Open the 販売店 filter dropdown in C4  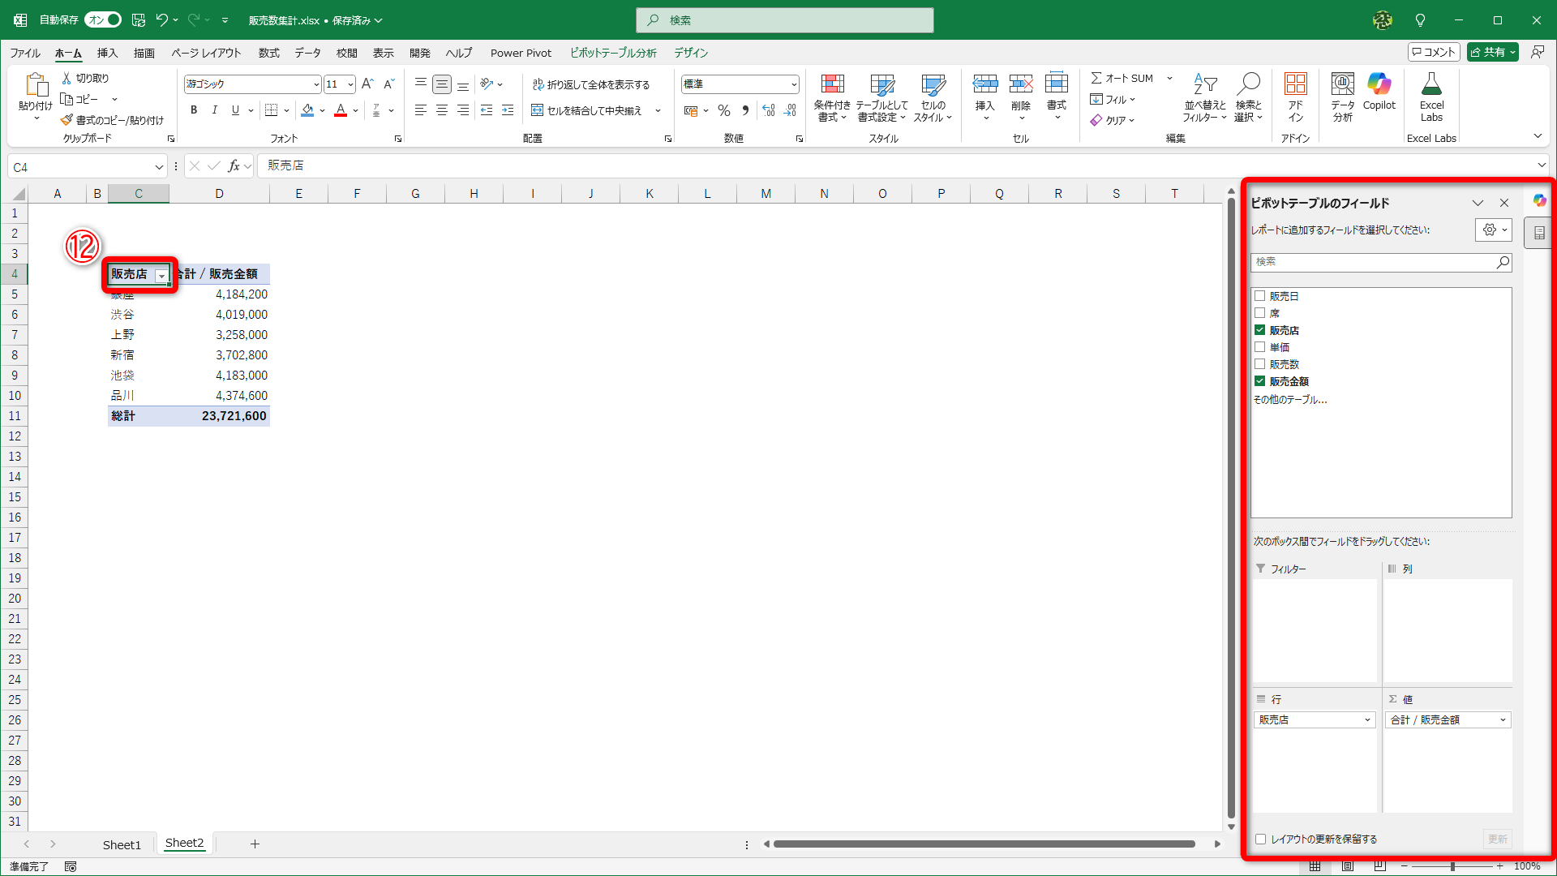[161, 276]
